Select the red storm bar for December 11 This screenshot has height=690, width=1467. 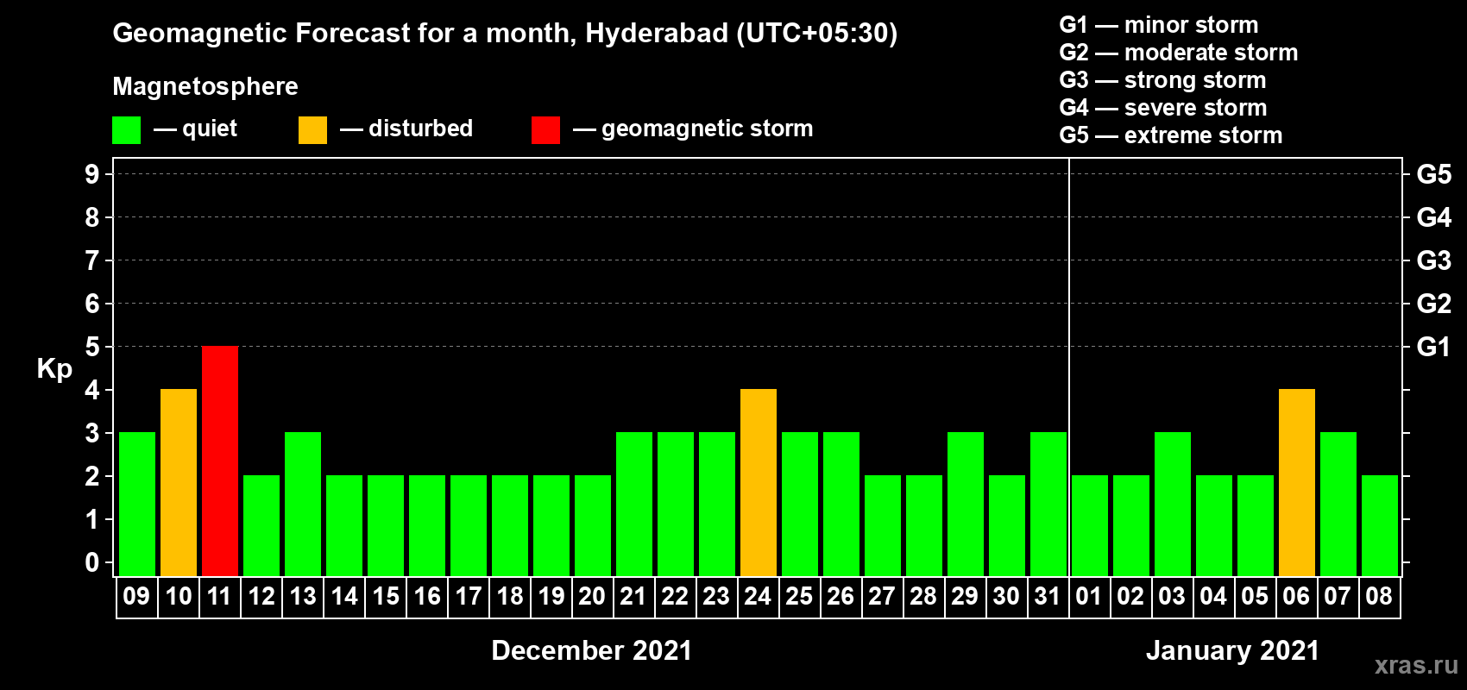tap(220, 461)
